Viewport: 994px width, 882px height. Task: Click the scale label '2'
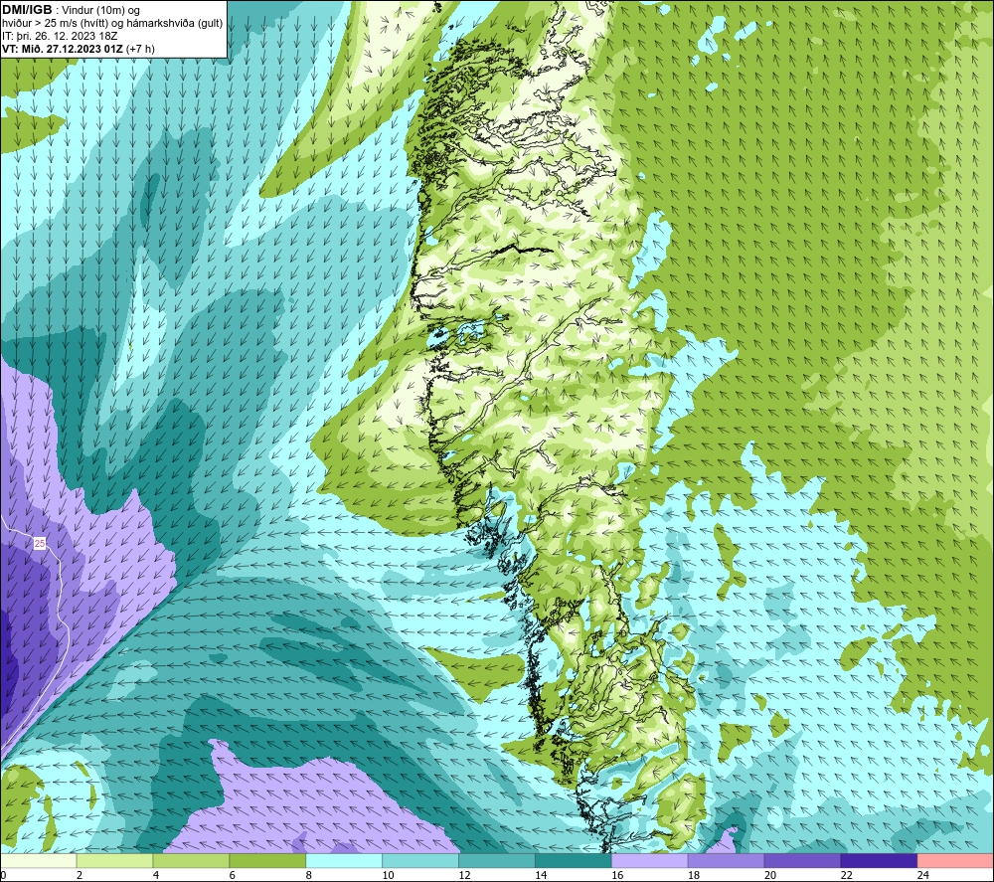point(80,875)
